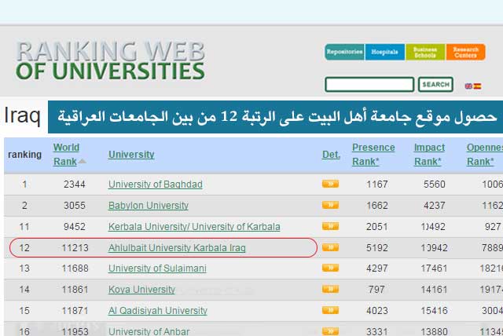The image size is (503, 336).
Task: Open the Hospitals tab
Action: pos(384,52)
